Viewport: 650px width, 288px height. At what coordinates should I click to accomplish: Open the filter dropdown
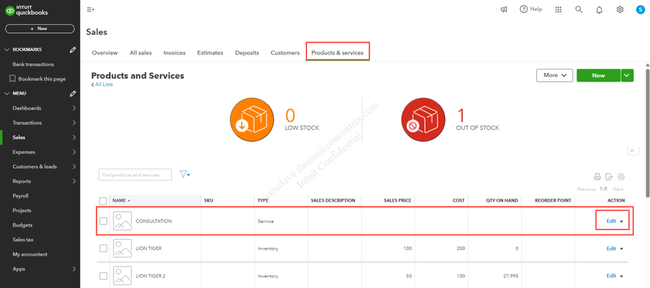185,174
